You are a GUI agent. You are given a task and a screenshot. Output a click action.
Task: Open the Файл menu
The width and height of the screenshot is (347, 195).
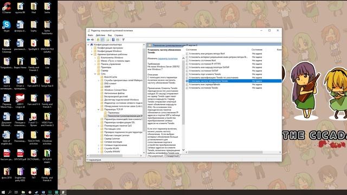click(91, 35)
